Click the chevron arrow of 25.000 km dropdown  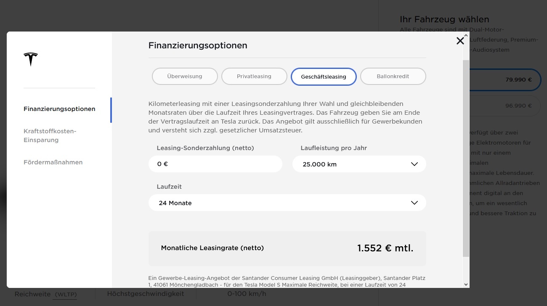[x=414, y=164]
